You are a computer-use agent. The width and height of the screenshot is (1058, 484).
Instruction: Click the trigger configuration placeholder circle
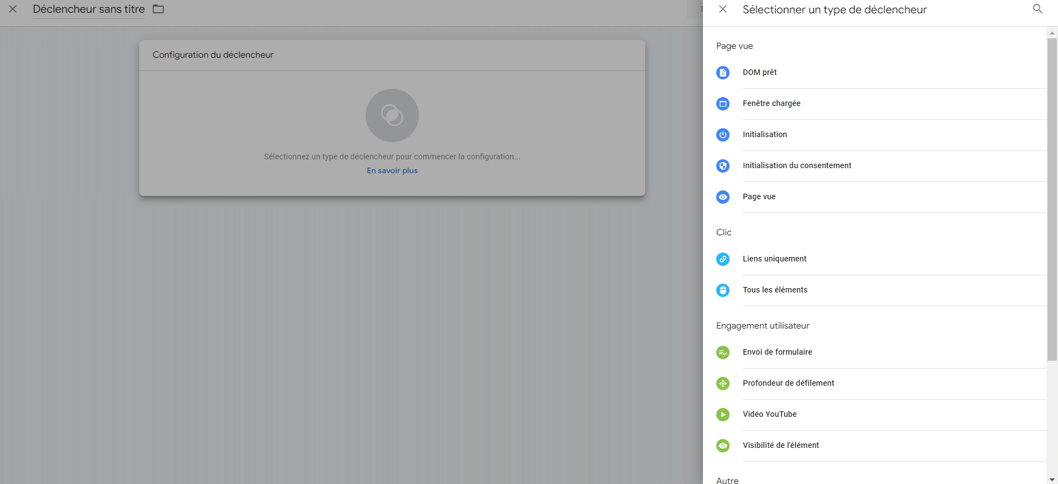click(x=392, y=115)
